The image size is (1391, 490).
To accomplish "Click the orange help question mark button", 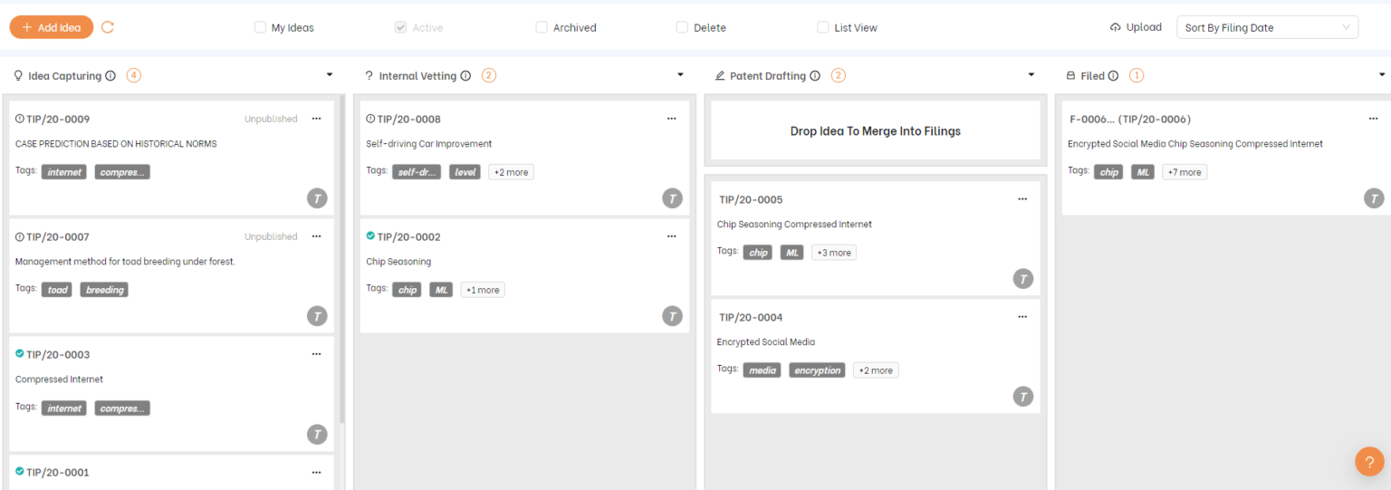I will pos(1369,461).
